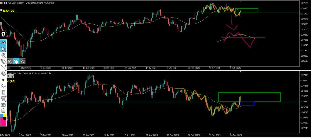311x138 pixels.
Task: Select the highlighted blue eraser variant in flyout
Action: pyautogui.click(x=16, y=61)
